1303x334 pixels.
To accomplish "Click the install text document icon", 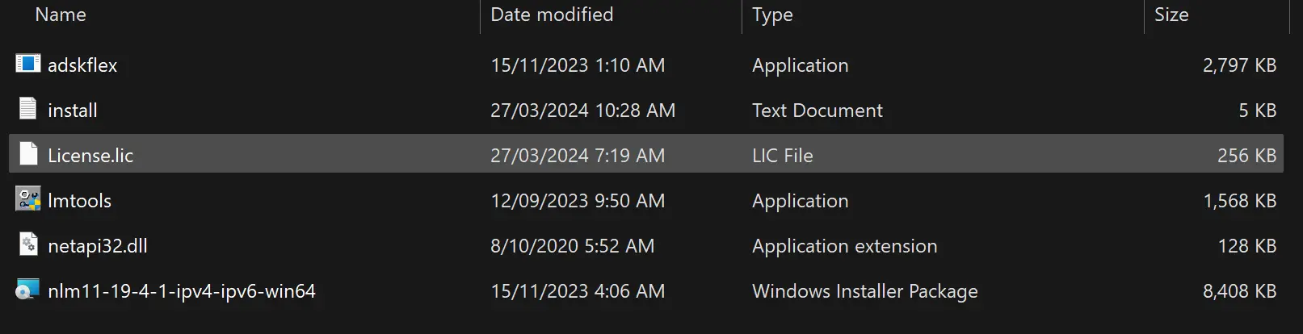I will [x=28, y=109].
